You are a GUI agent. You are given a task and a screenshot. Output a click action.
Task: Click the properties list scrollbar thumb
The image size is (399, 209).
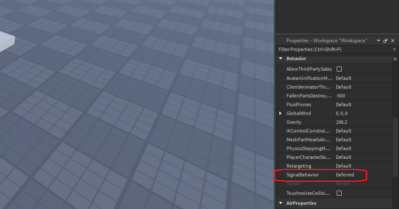[x=395, y=147]
